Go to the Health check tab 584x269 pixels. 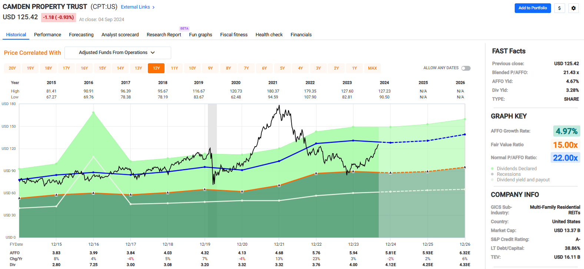pyautogui.click(x=269, y=35)
